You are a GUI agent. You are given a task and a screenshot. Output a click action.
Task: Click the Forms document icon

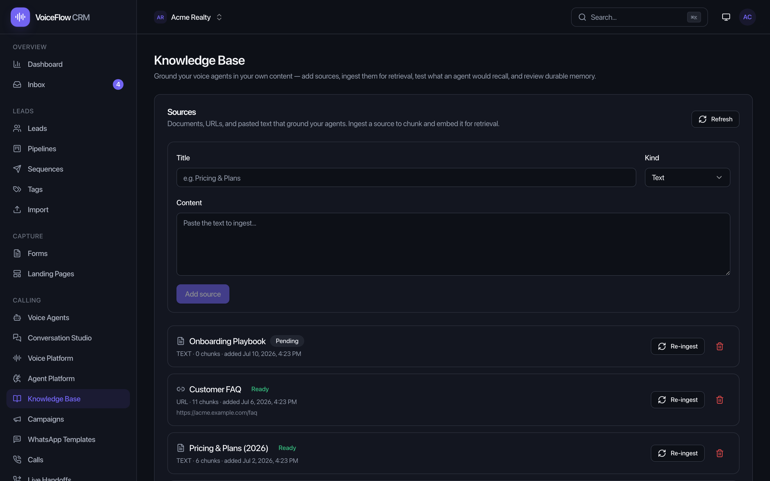(17, 254)
